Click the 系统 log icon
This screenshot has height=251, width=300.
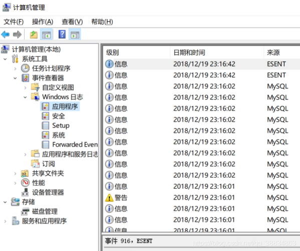coord(46,135)
